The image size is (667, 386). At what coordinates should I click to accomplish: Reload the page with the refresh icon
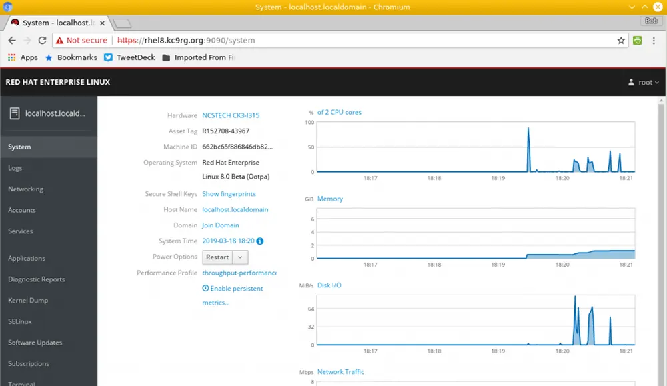[x=42, y=41]
